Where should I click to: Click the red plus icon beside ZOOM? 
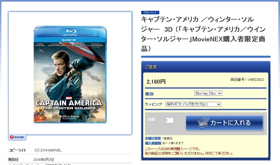(x=12, y=137)
